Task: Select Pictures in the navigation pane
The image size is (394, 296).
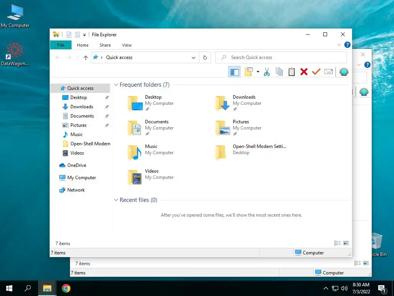Action: click(78, 125)
